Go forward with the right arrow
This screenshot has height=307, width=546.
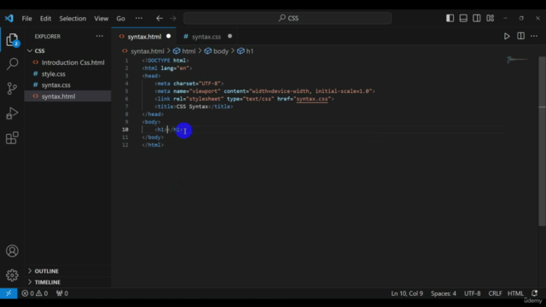[172, 19]
